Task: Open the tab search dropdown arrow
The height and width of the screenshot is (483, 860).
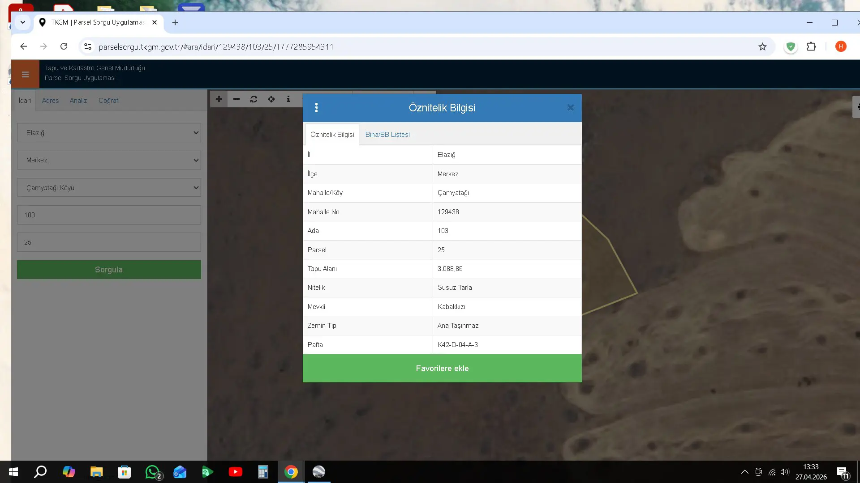Action: coord(22,22)
